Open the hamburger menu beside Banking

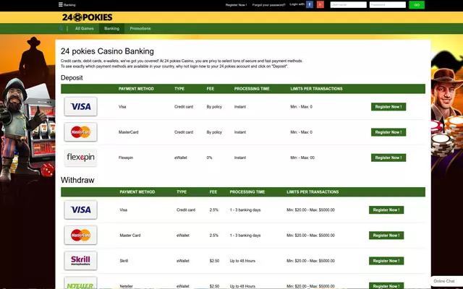pos(61,4)
